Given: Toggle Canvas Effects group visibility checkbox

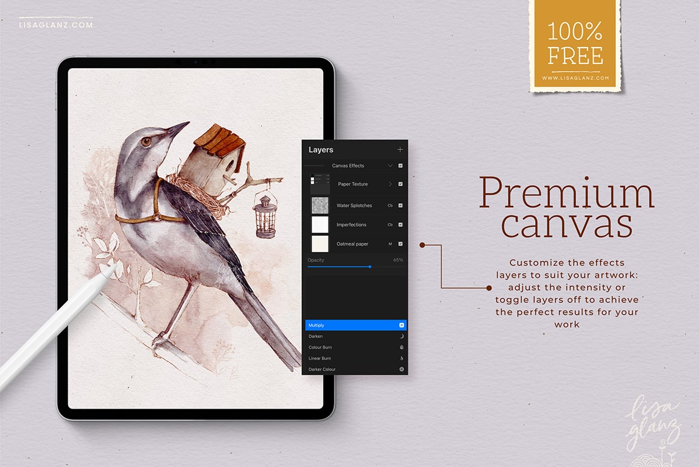Looking at the screenshot, I should click(x=401, y=166).
